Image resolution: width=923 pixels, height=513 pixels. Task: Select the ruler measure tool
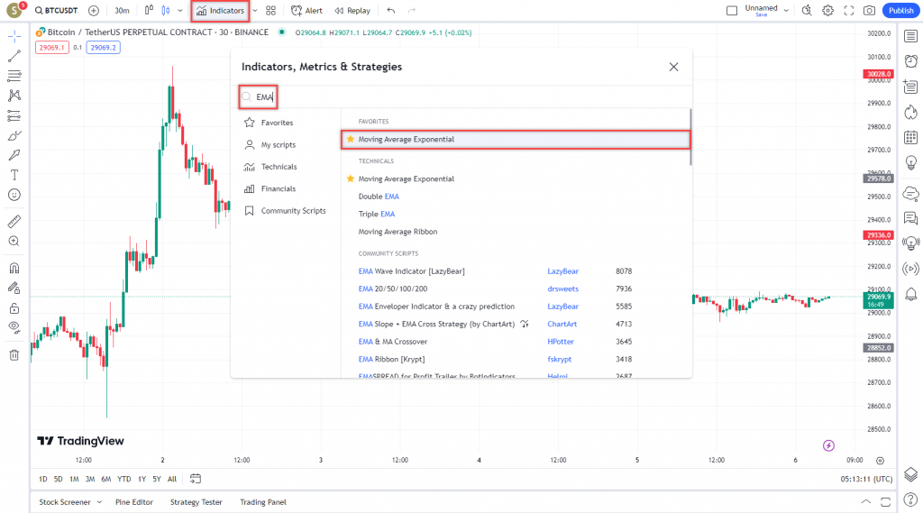(x=14, y=222)
